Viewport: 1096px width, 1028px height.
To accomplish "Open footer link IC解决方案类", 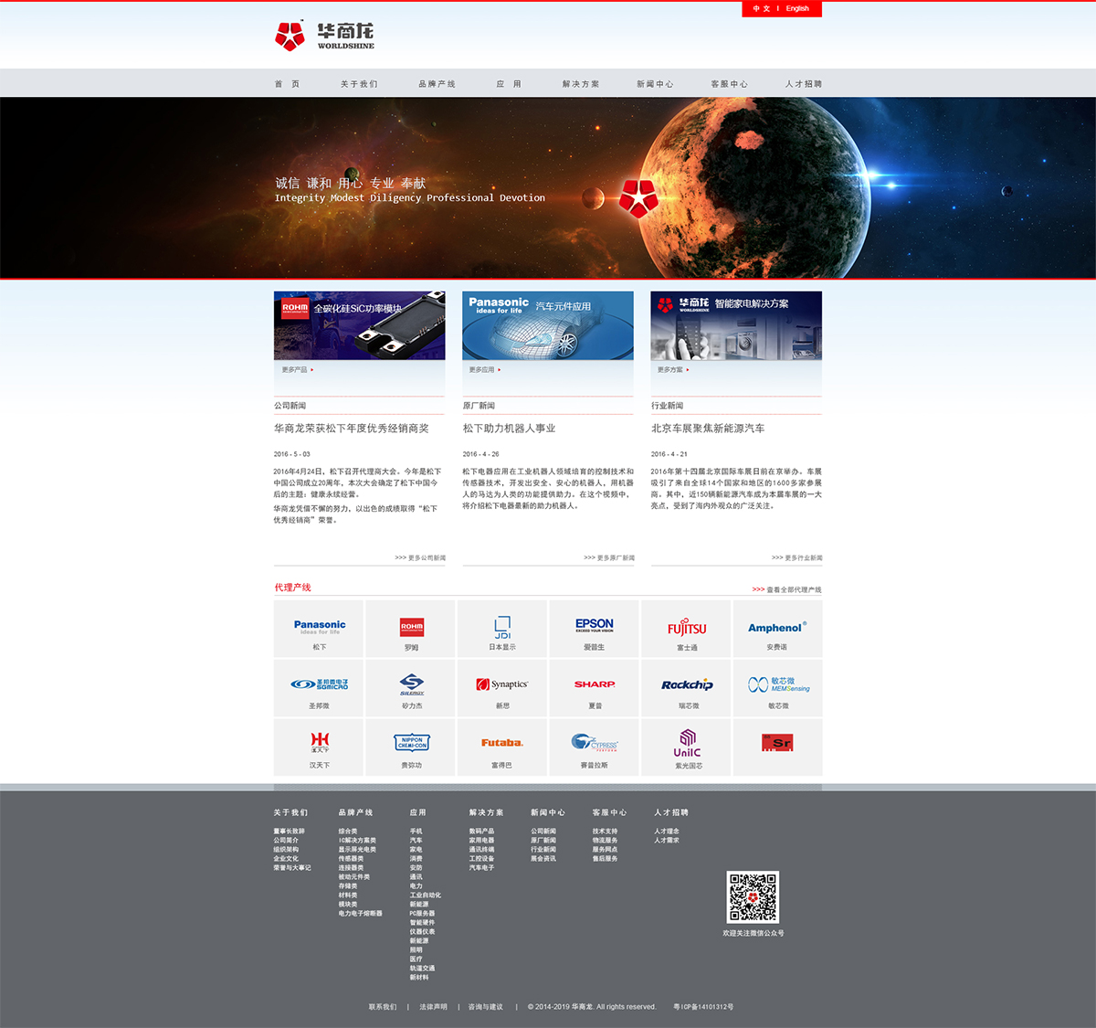I will click(357, 841).
